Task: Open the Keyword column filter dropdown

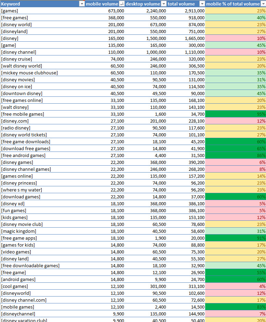Action: click(x=82, y=4)
